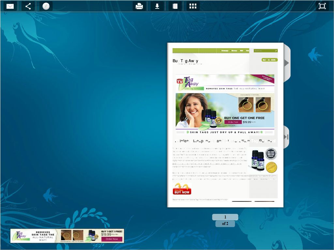The height and width of the screenshot is (250, 334).
Task: Click the 'of 2' page count label
Action: pyautogui.click(x=225, y=224)
